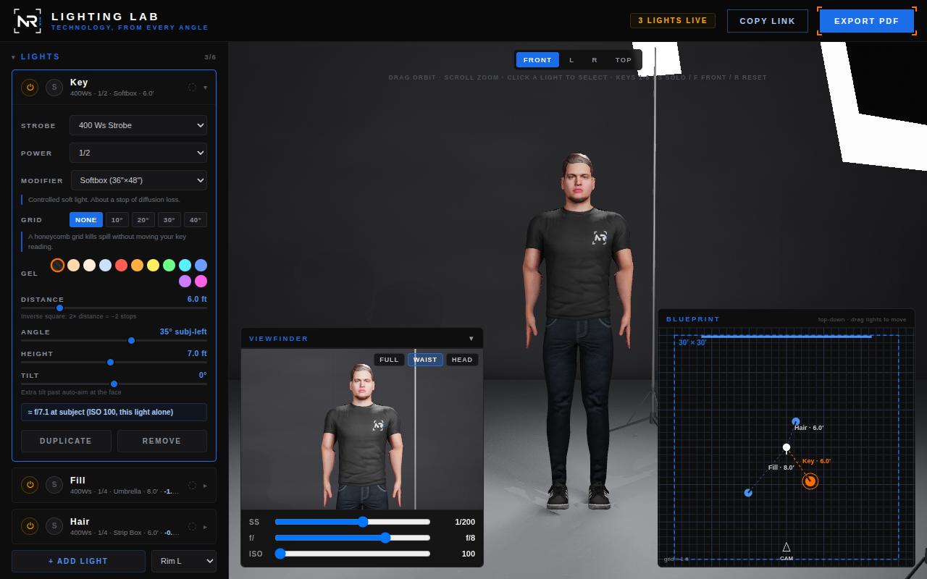The width and height of the screenshot is (927, 579).
Task: Expand the Fill light card
Action: (x=206, y=486)
